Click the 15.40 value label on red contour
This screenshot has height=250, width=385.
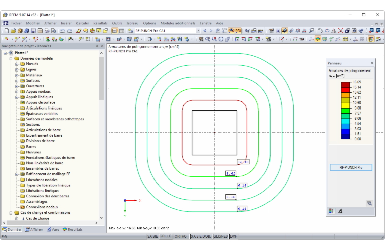point(243,162)
